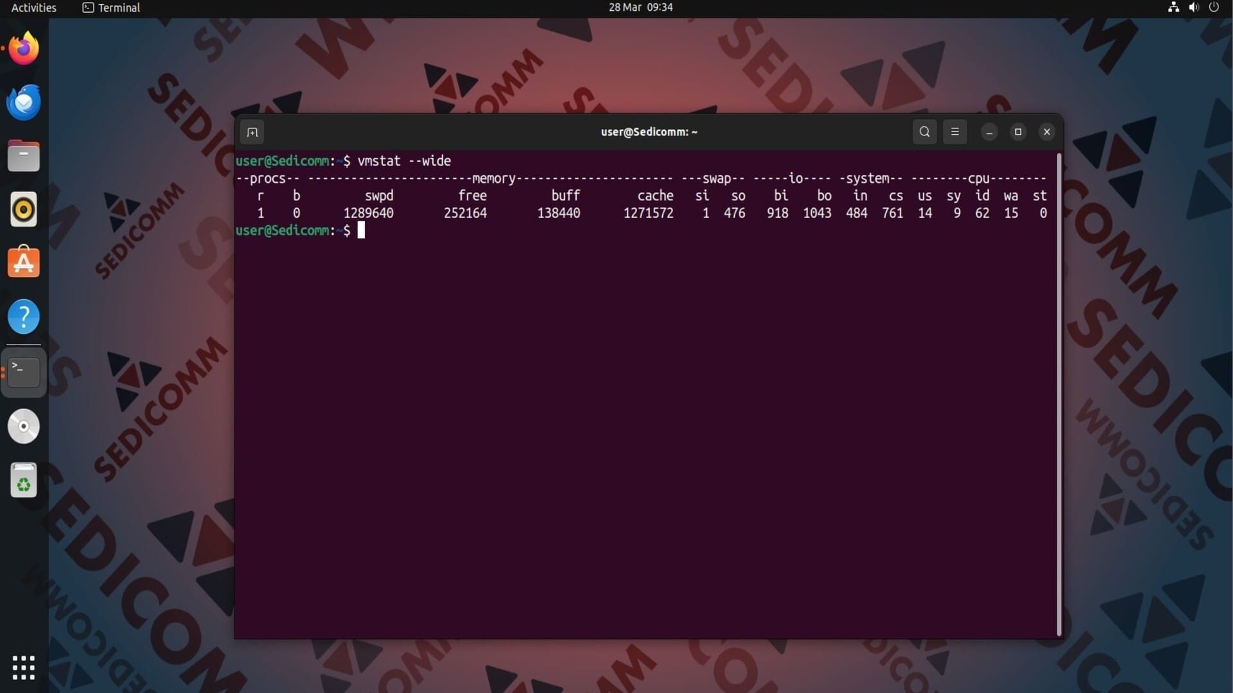Click the disc drive dock icon
This screenshot has width=1233, height=693.
click(24, 427)
